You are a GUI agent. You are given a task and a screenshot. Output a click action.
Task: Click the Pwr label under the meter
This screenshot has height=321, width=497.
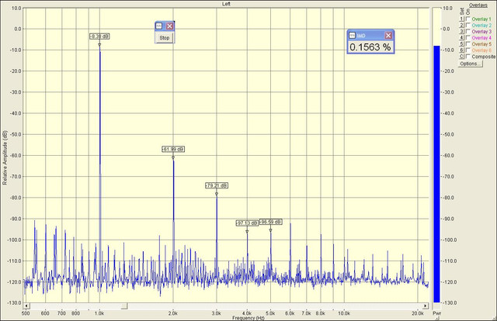436,313
